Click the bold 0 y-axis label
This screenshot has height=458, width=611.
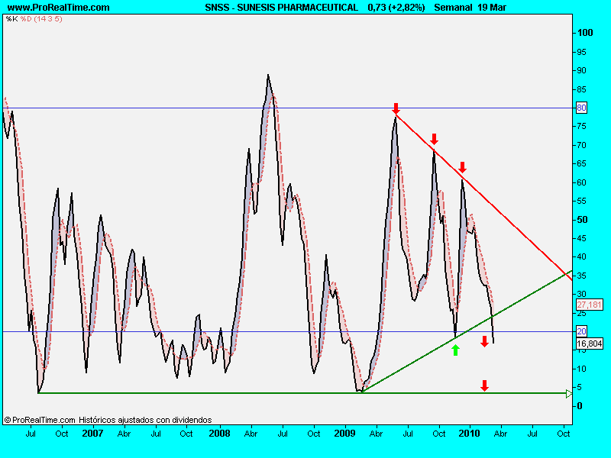[580, 406]
